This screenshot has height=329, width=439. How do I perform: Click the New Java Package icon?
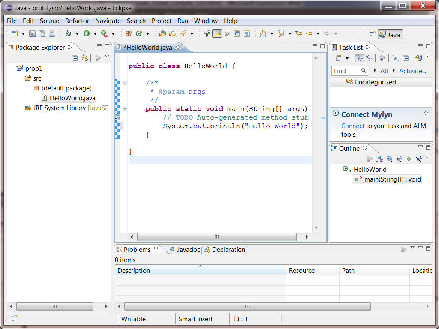click(x=129, y=34)
